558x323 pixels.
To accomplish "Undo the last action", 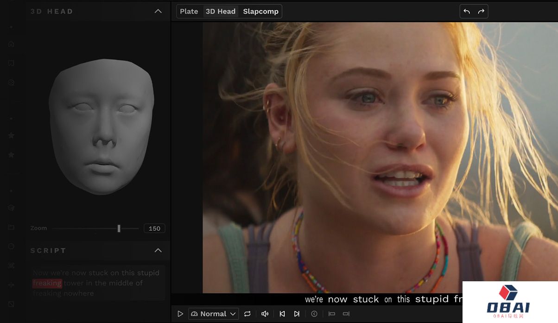I will tap(467, 12).
